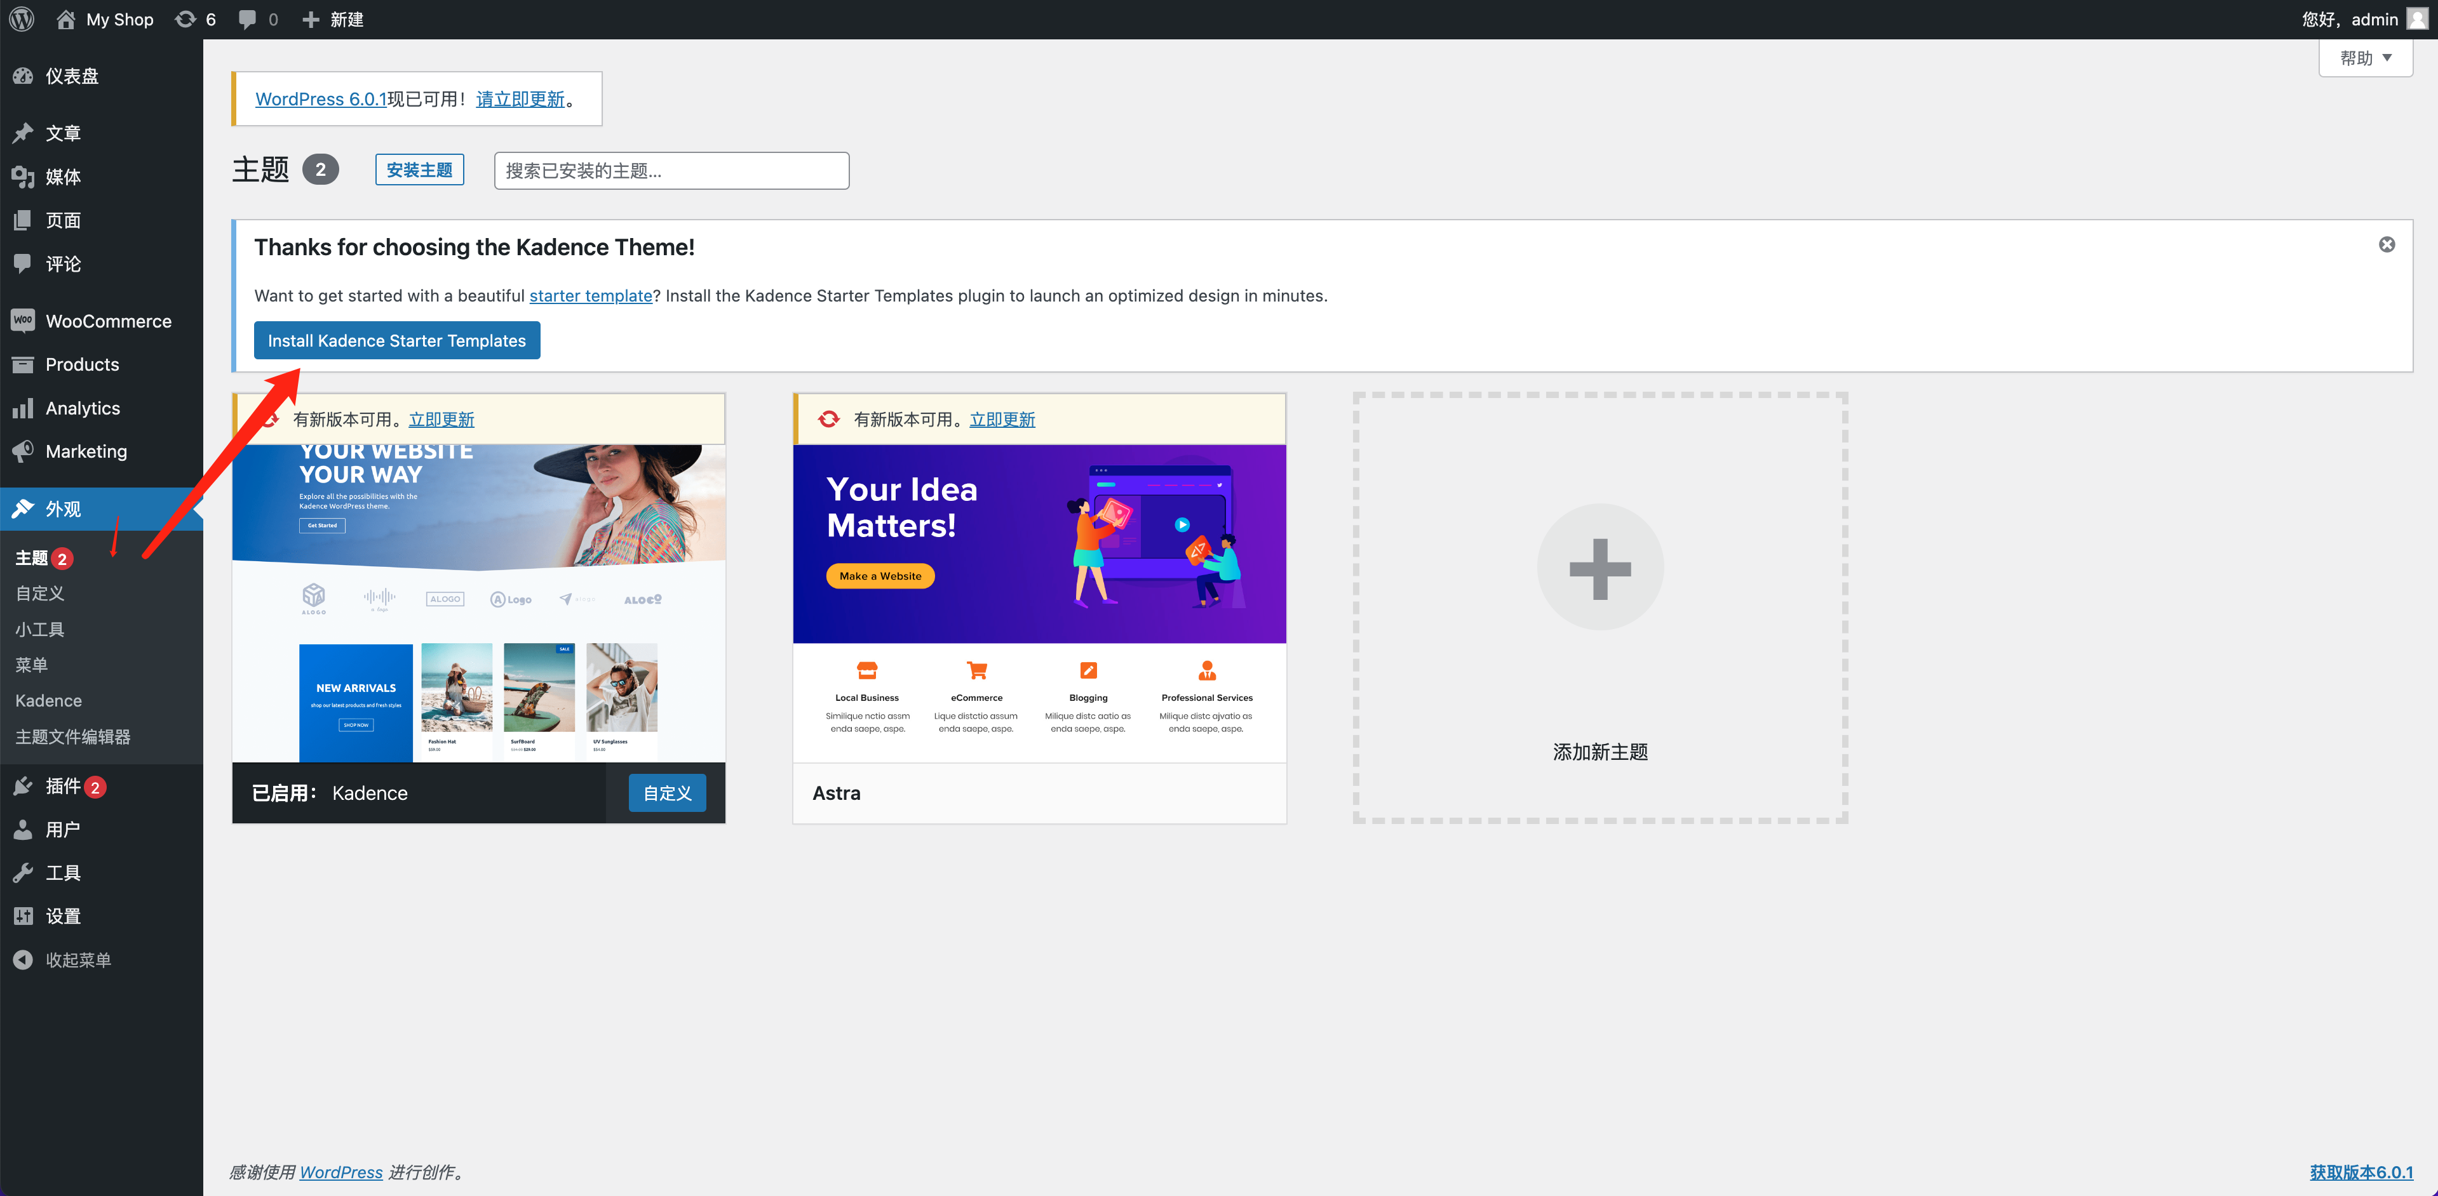Click the WooCommerce icon in sidebar
2438x1196 pixels.
[23, 321]
